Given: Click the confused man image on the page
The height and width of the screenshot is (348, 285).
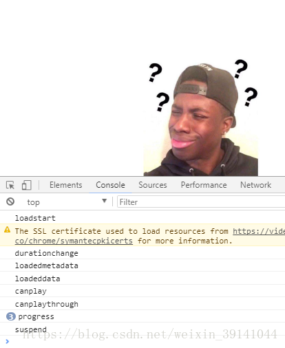Looking at the screenshot, I should [201, 118].
